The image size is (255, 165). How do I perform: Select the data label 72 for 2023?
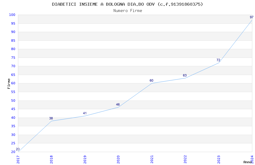pyautogui.click(x=218, y=60)
